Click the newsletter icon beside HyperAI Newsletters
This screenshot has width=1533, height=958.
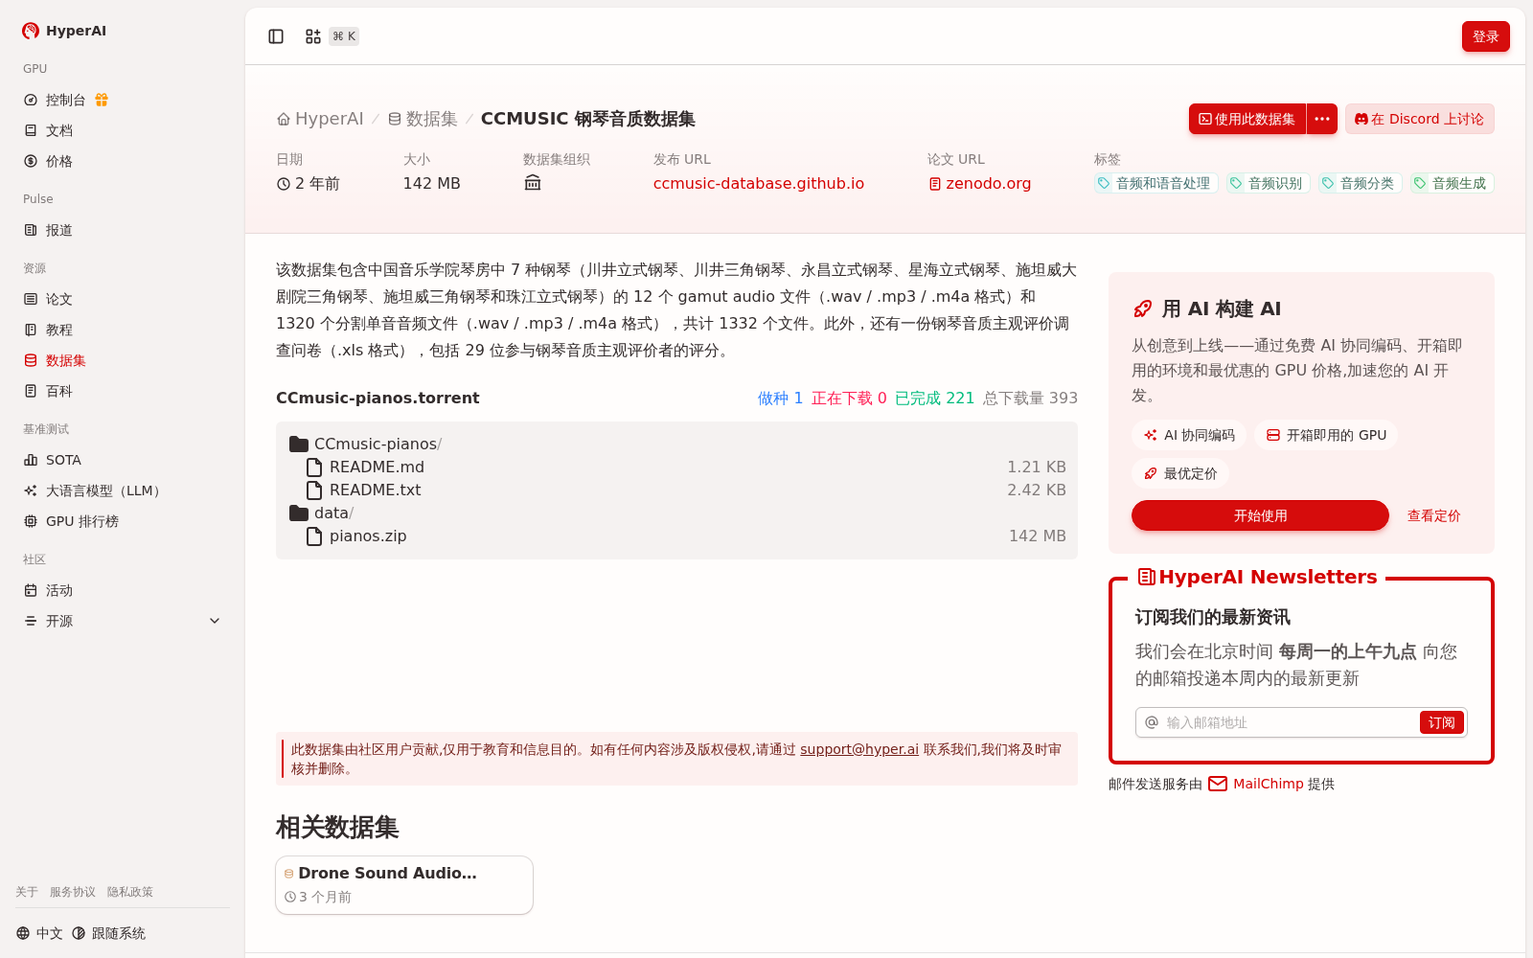1146,577
